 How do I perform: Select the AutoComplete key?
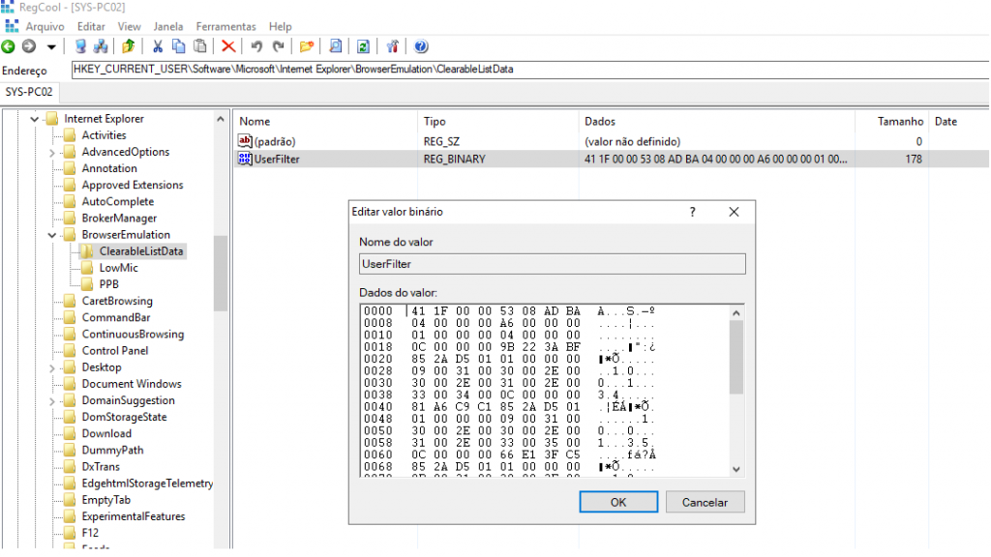pos(117,201)
